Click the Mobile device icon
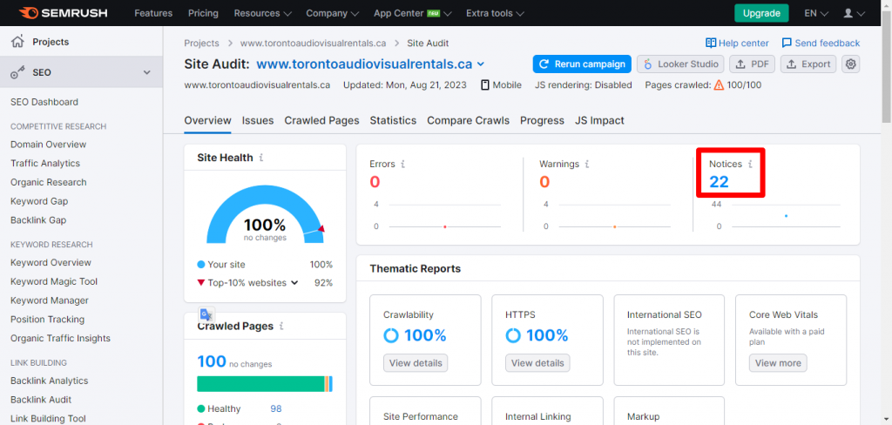Viewport: 892px width, 425px height. (x=484, y=84)
